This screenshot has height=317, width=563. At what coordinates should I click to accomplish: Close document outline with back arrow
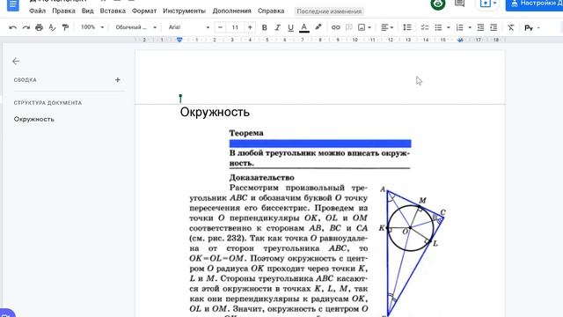[16, 61]
